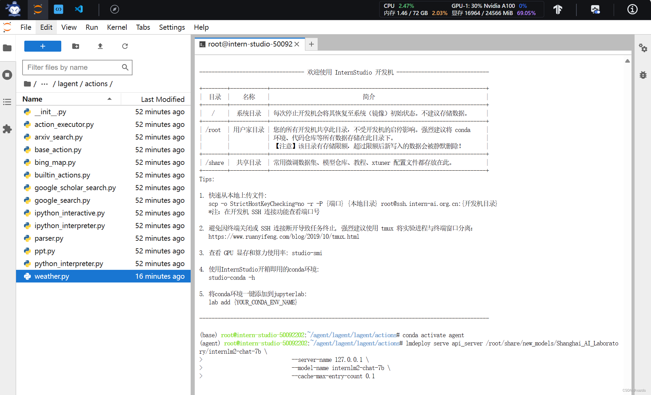Select arxiv_search.py file

pos(103,137)
